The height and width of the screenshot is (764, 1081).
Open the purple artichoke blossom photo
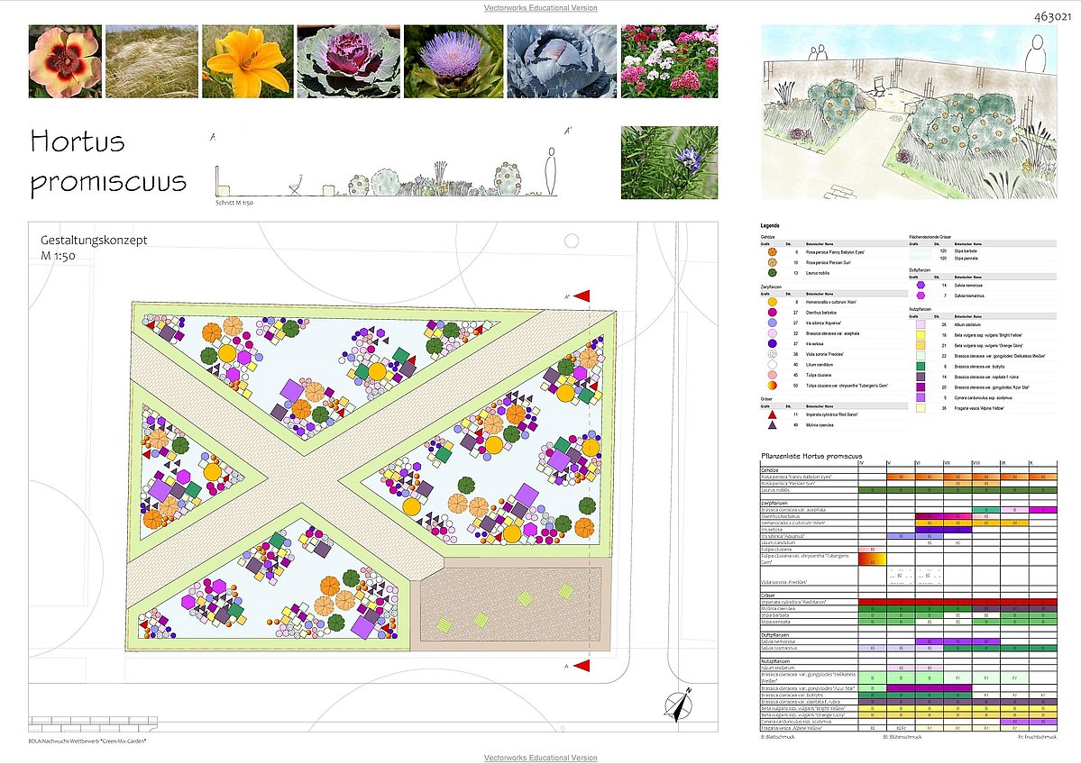click(x=453, y=61)
